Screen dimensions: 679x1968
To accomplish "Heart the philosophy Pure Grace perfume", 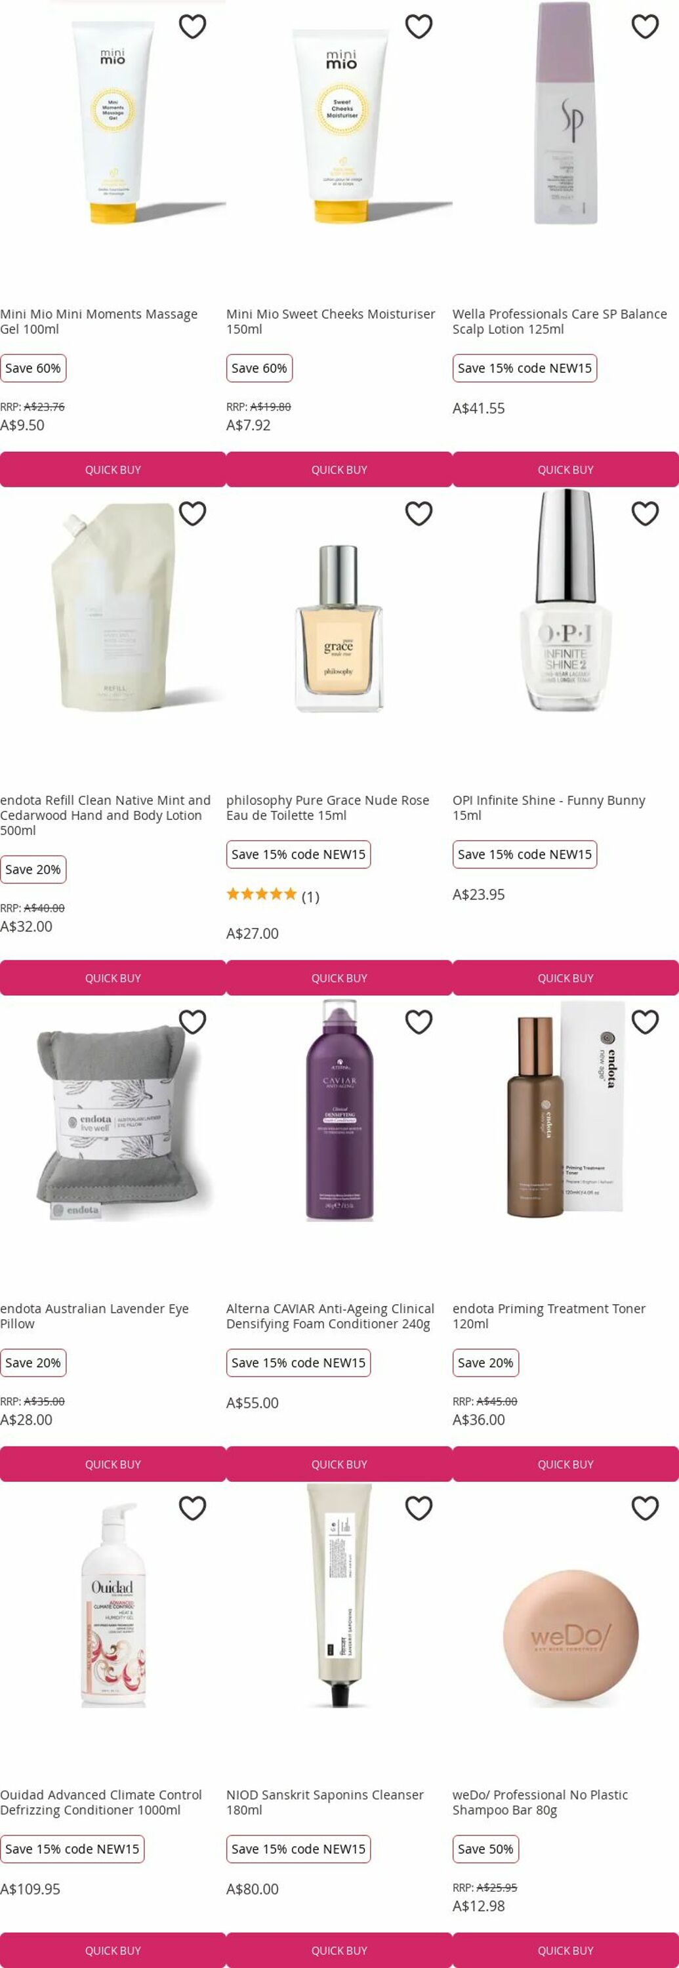I will pyautogui.click(x=419, y=514).
